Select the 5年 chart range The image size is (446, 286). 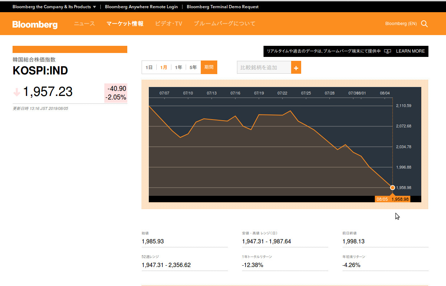tap(193, 67)
